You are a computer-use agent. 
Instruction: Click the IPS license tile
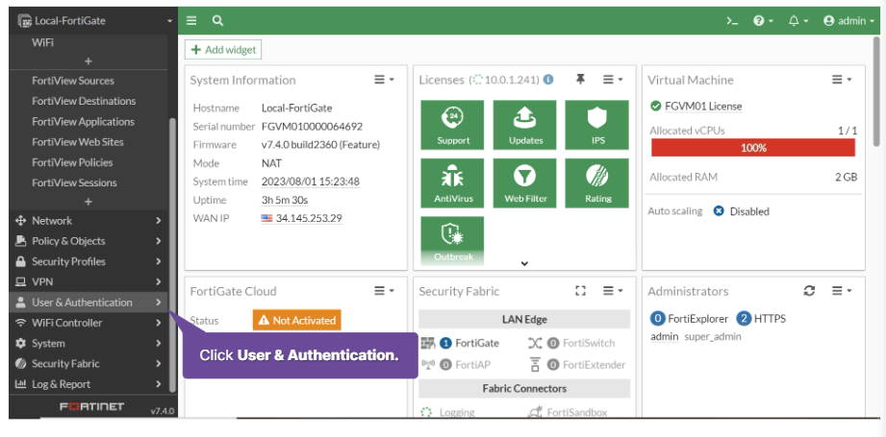click(x=597, y=125)
